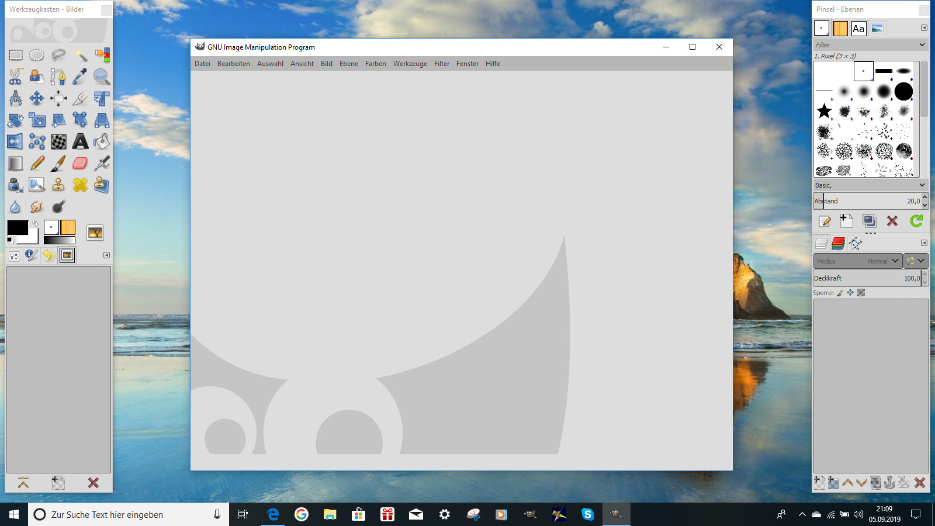The width and height of the screenshot is (935, 526).
Task: Pick the Clone stamp tool
Action: [58, 185]
